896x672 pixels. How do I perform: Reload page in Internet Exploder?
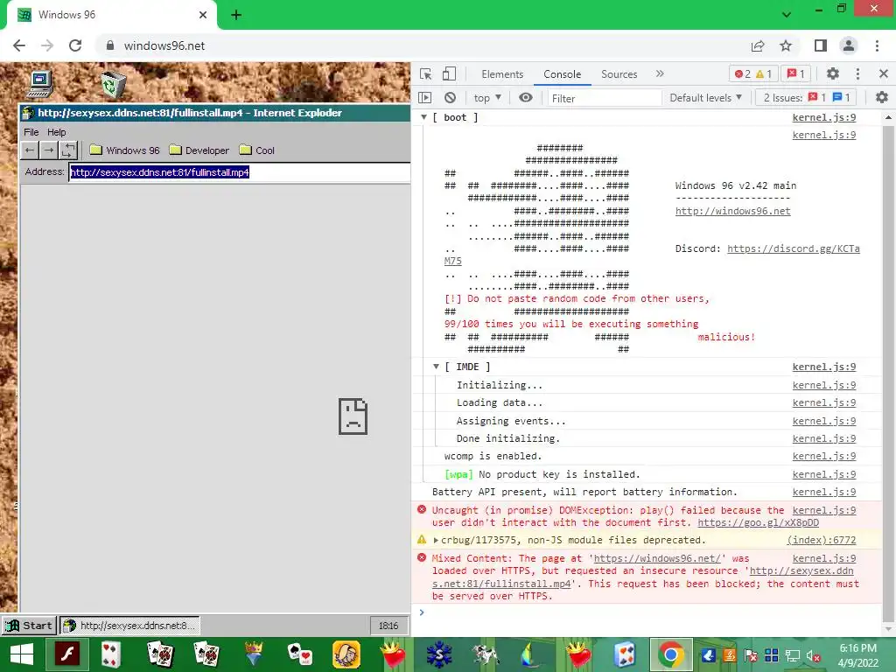(x=68, y=150)
